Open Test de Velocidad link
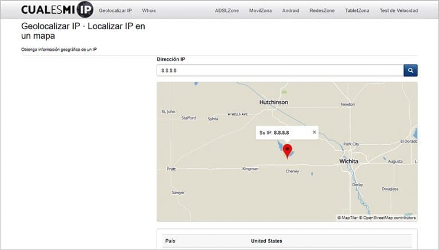This screenshot has height=250, width=439. 398,11
